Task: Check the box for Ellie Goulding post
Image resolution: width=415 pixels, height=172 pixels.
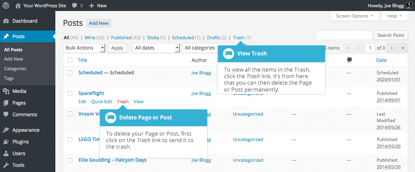Action: (70, 160)
